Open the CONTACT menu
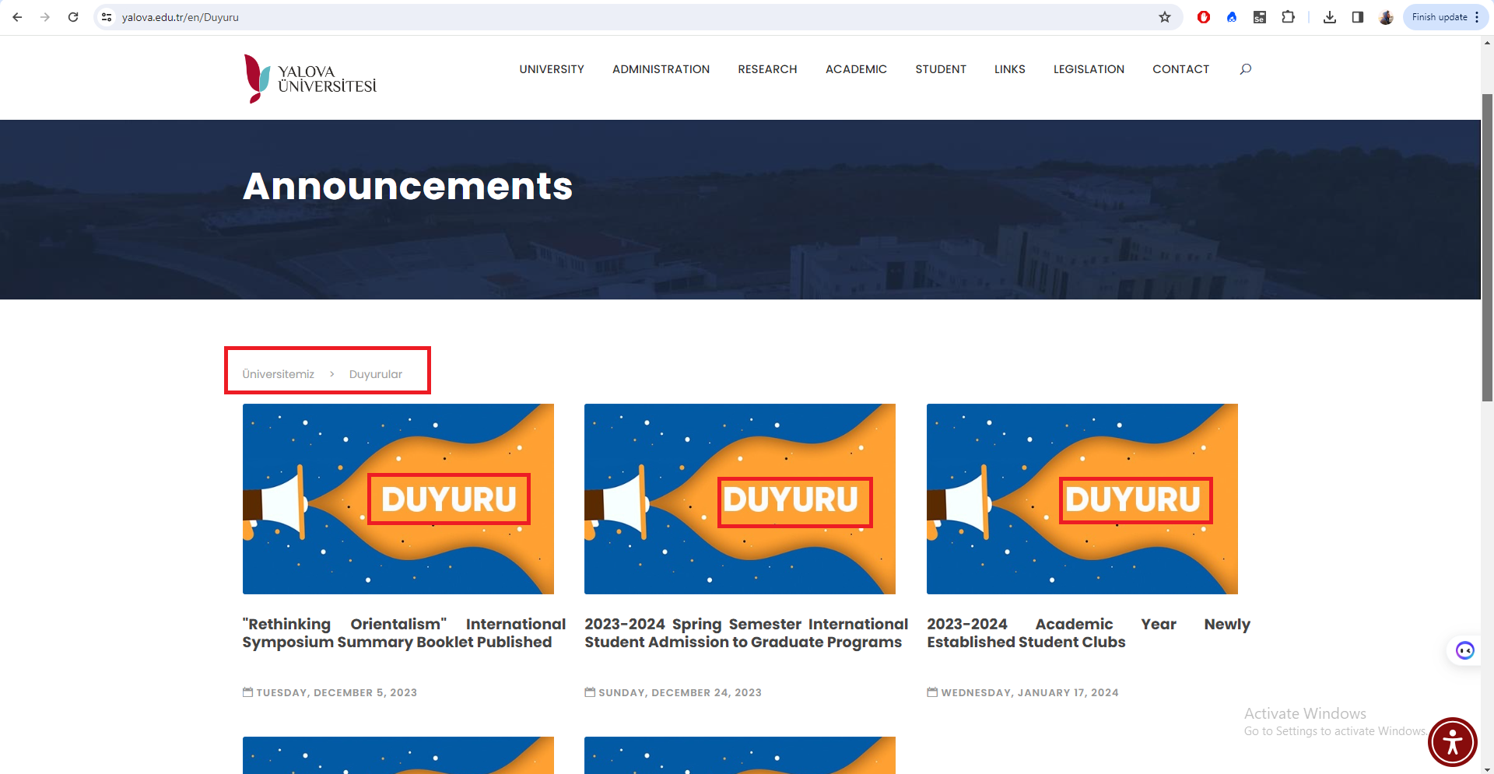Screen dimensions: 1494x774 click(1180, 69)
